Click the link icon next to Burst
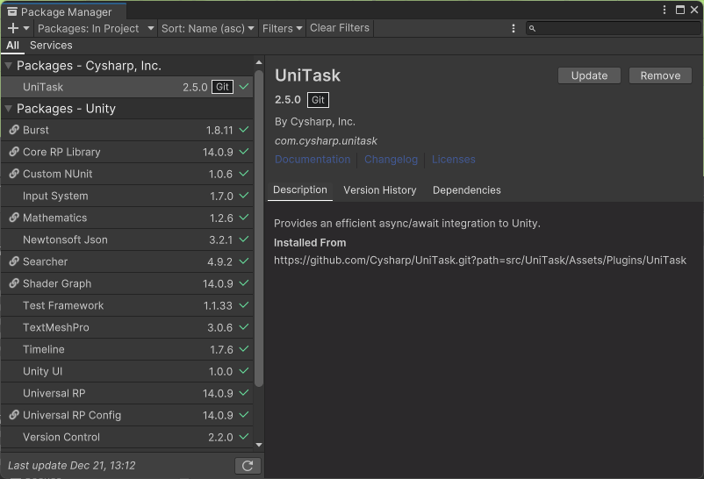Screen dimensions: 704x479 [x=14, y=130]
